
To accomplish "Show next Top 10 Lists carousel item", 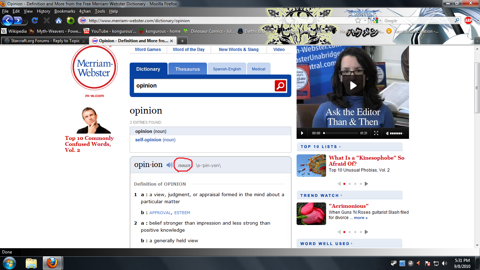I will click(366, 184).
